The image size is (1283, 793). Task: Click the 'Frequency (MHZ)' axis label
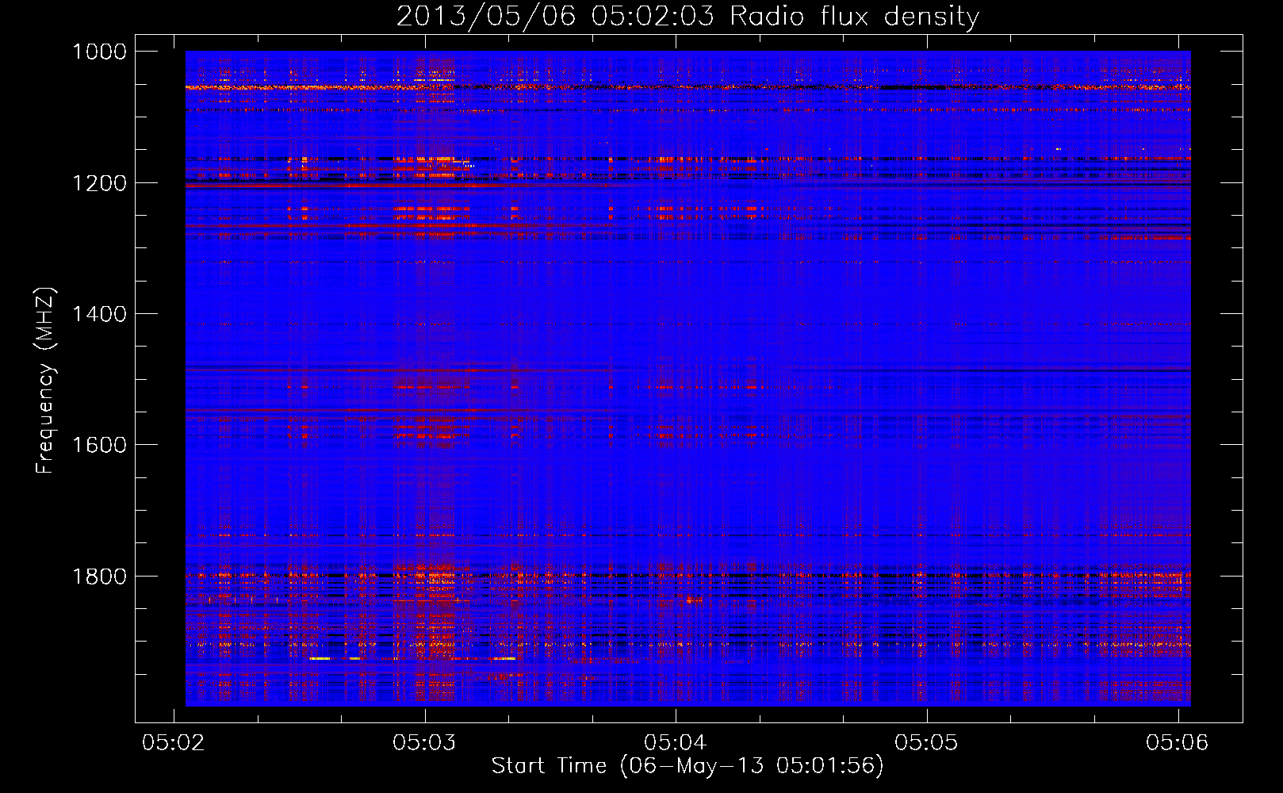coord(45,381)
